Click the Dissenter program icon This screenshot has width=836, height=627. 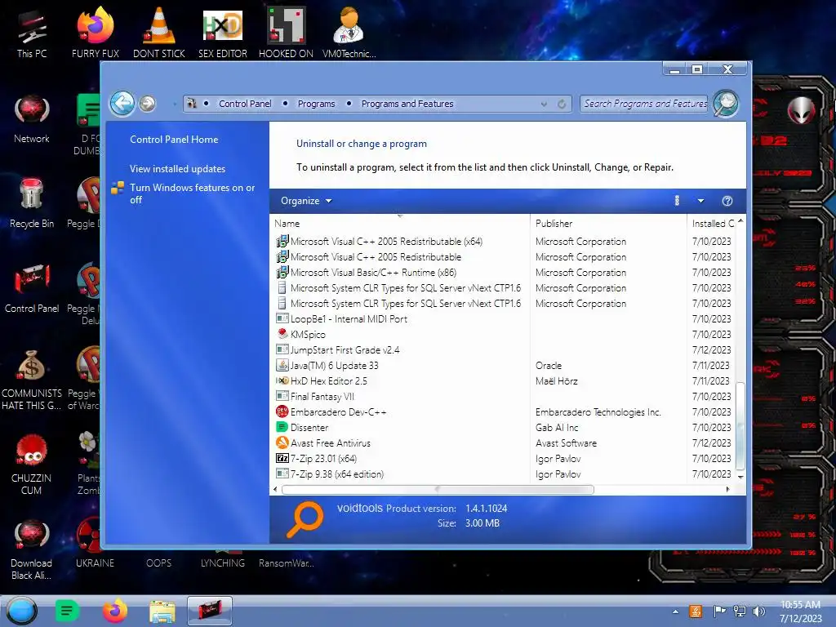point(282,427)
